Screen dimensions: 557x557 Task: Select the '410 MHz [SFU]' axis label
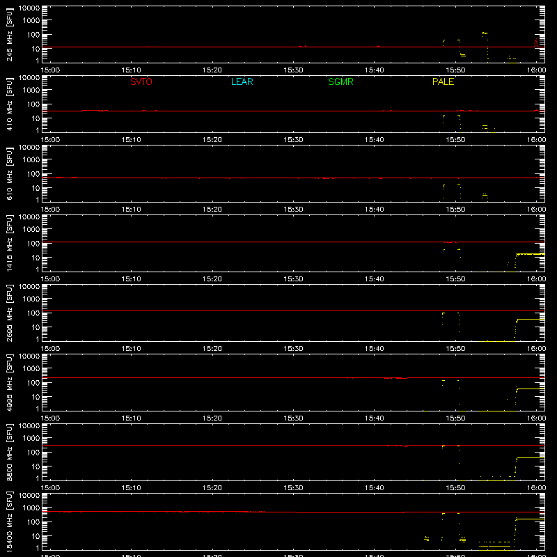point(9,104)
